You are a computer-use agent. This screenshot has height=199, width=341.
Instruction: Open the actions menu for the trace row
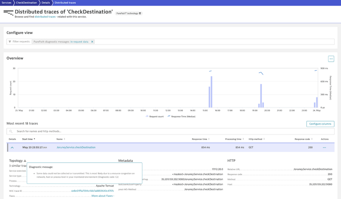pyautogui.click(x=324, y=148)
